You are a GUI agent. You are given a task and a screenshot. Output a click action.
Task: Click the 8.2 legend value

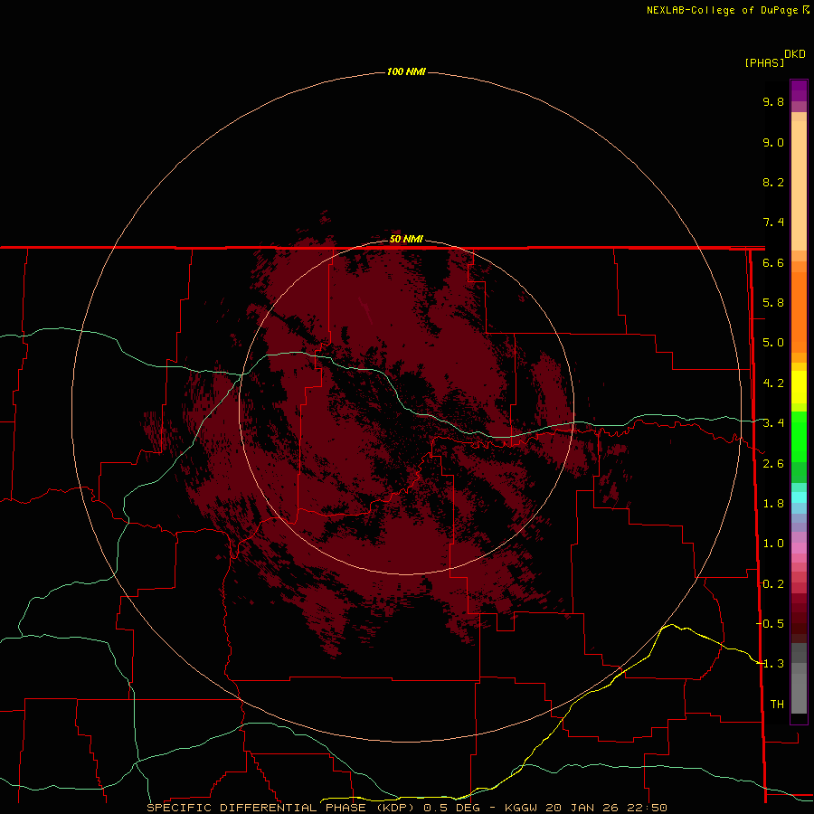(x=773, y=182)
